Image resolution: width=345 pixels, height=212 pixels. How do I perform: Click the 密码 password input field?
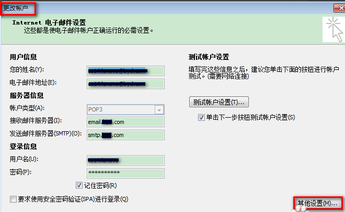[126, 172]
